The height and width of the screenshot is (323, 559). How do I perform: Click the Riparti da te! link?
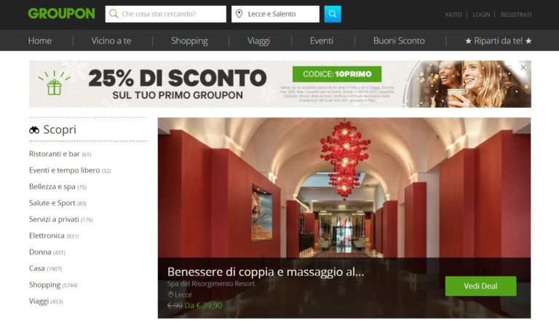coord(498,41)
